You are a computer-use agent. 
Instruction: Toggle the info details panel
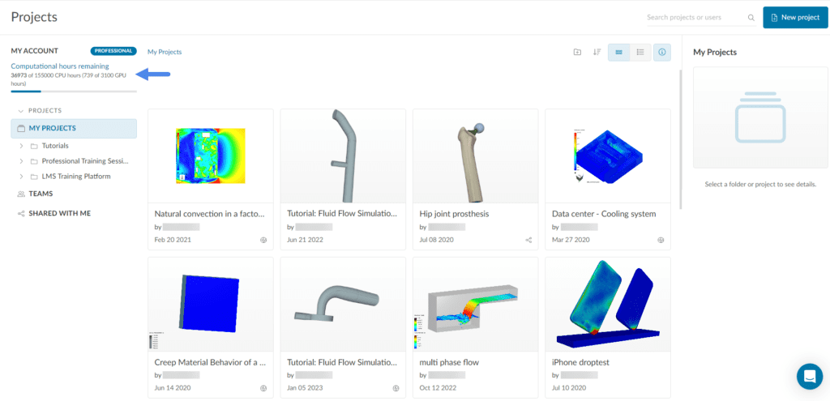(662, 52)
